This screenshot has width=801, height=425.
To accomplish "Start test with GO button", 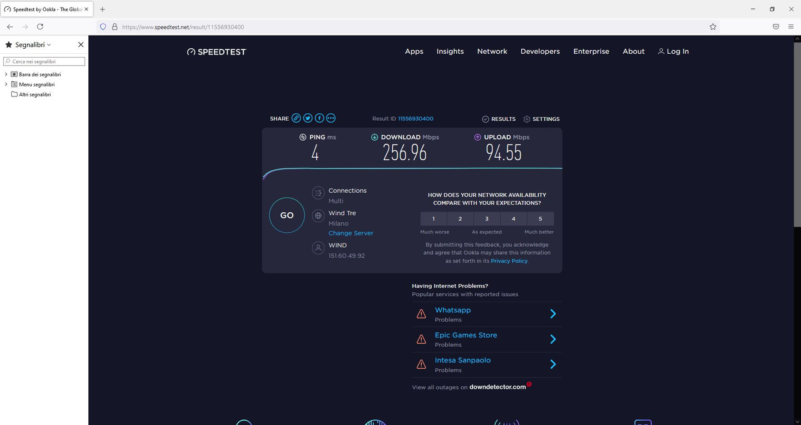I will click(287, 215).
